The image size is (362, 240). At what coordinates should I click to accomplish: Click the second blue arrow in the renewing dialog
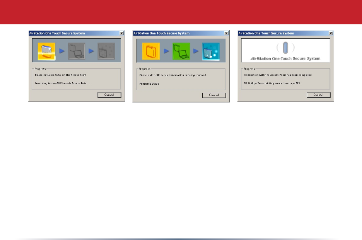pos(196,51)
